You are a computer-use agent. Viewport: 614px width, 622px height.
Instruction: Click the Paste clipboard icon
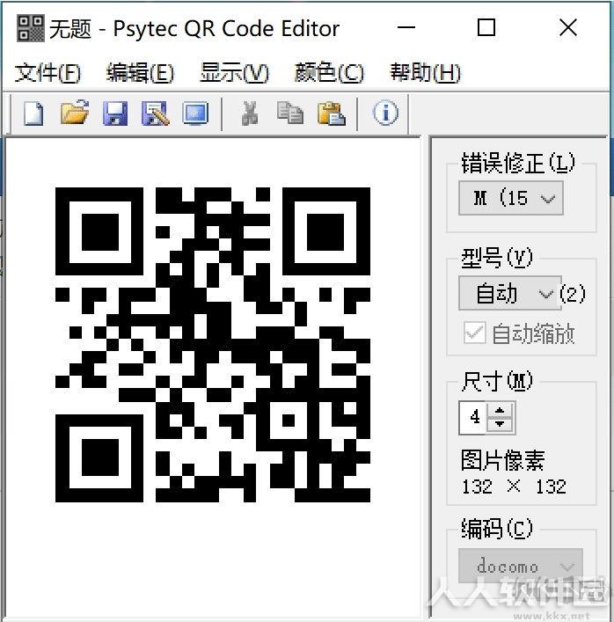[x=332, y=113]
